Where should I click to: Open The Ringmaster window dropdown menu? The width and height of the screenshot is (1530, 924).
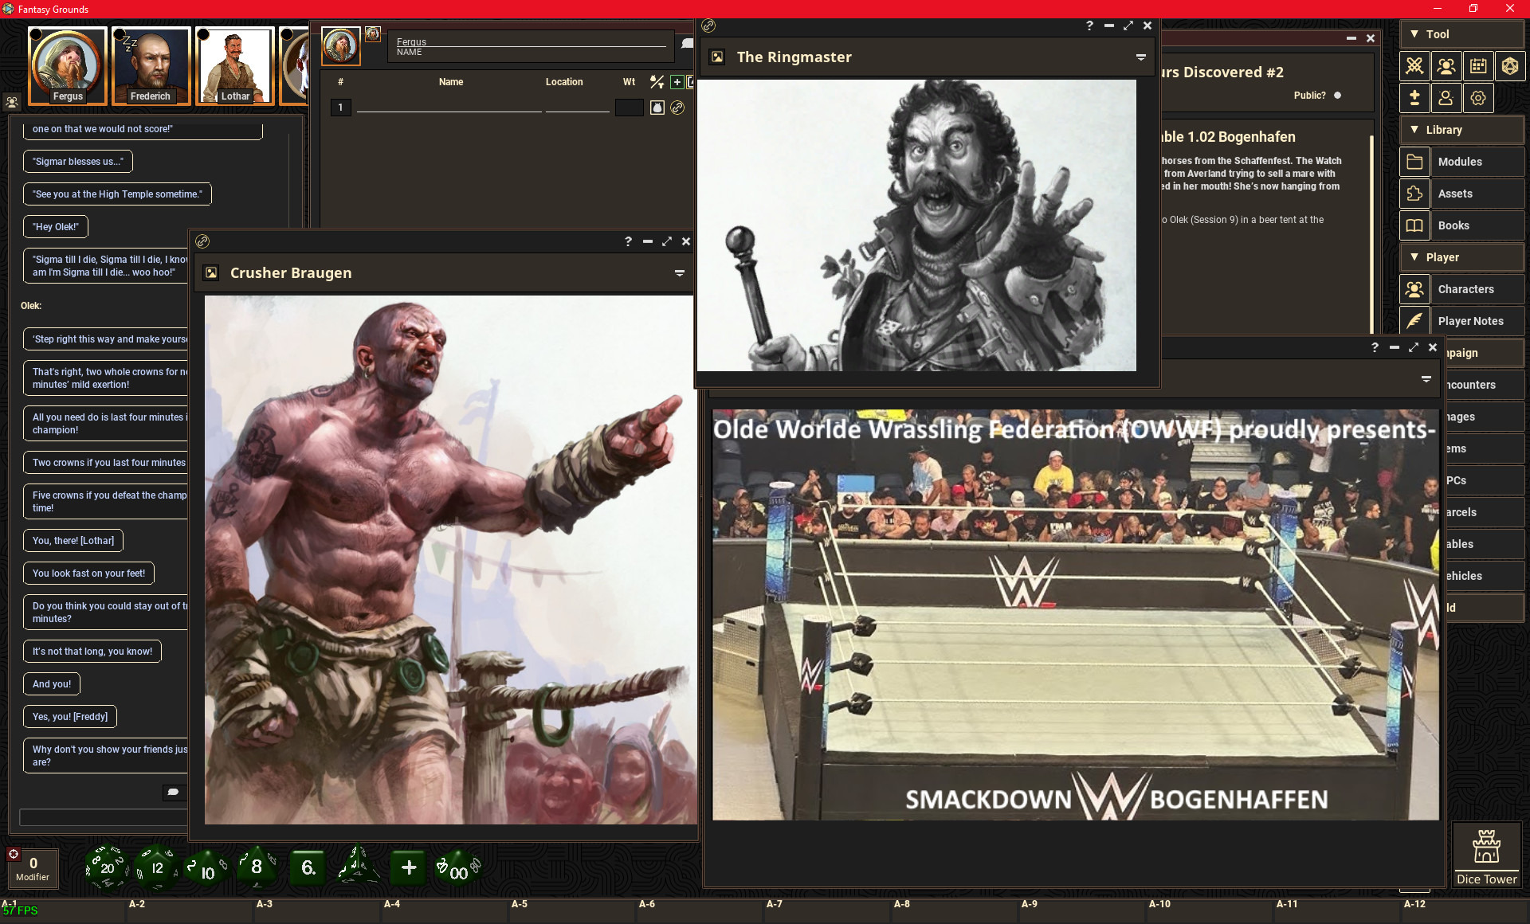(1140, 57)
